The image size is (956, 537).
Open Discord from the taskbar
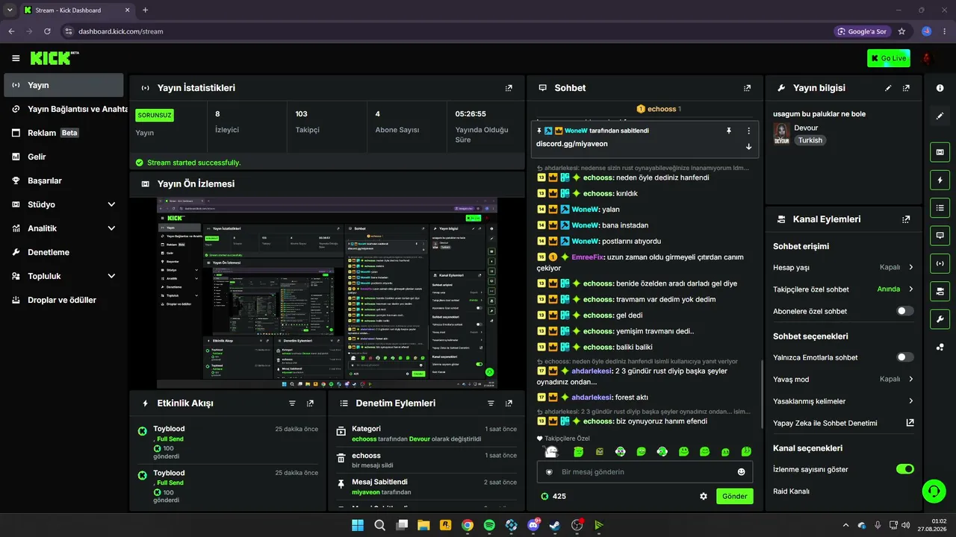(533, 525)
